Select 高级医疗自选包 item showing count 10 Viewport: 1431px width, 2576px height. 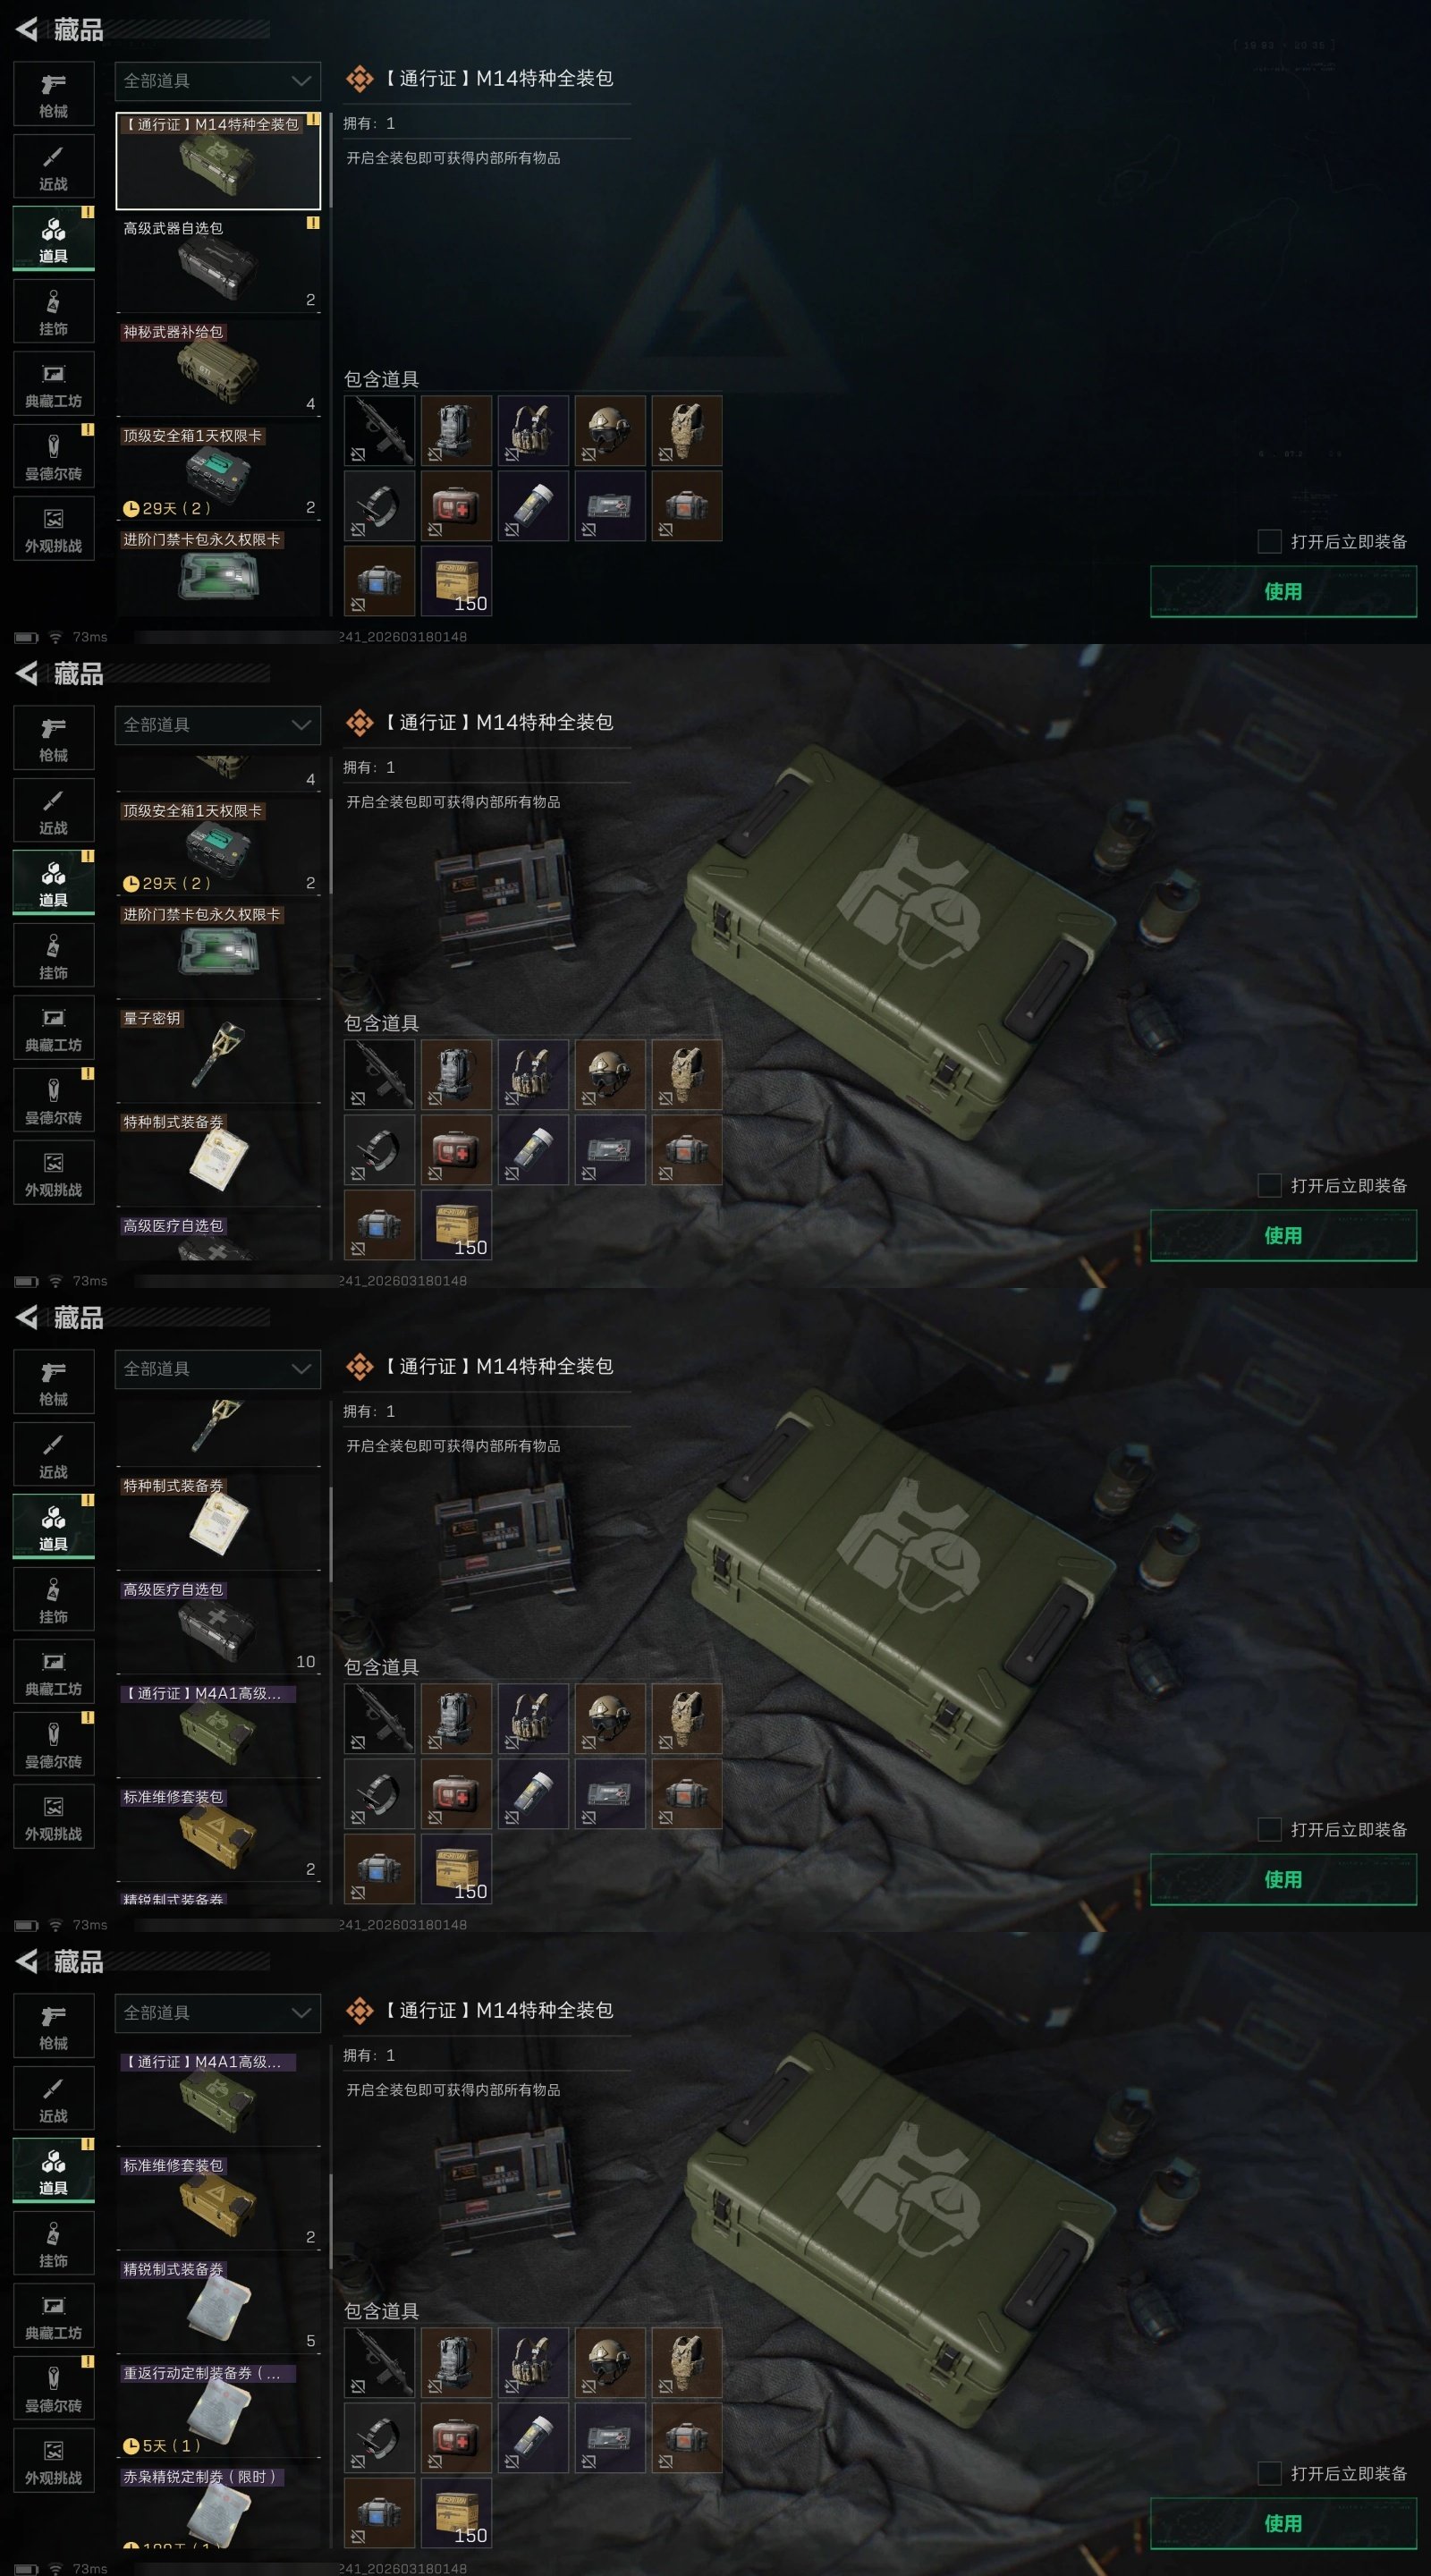click(x=219, y=1625)
